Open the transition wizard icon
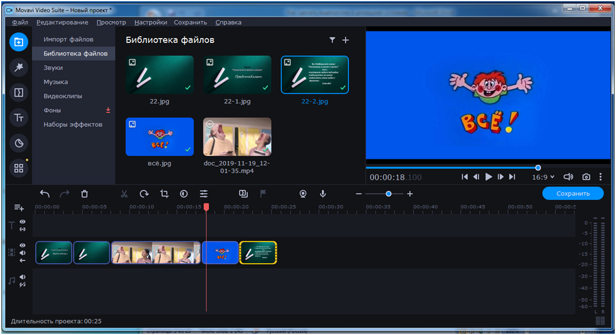This screenshot has width=616, height=335. coord(243,194)
